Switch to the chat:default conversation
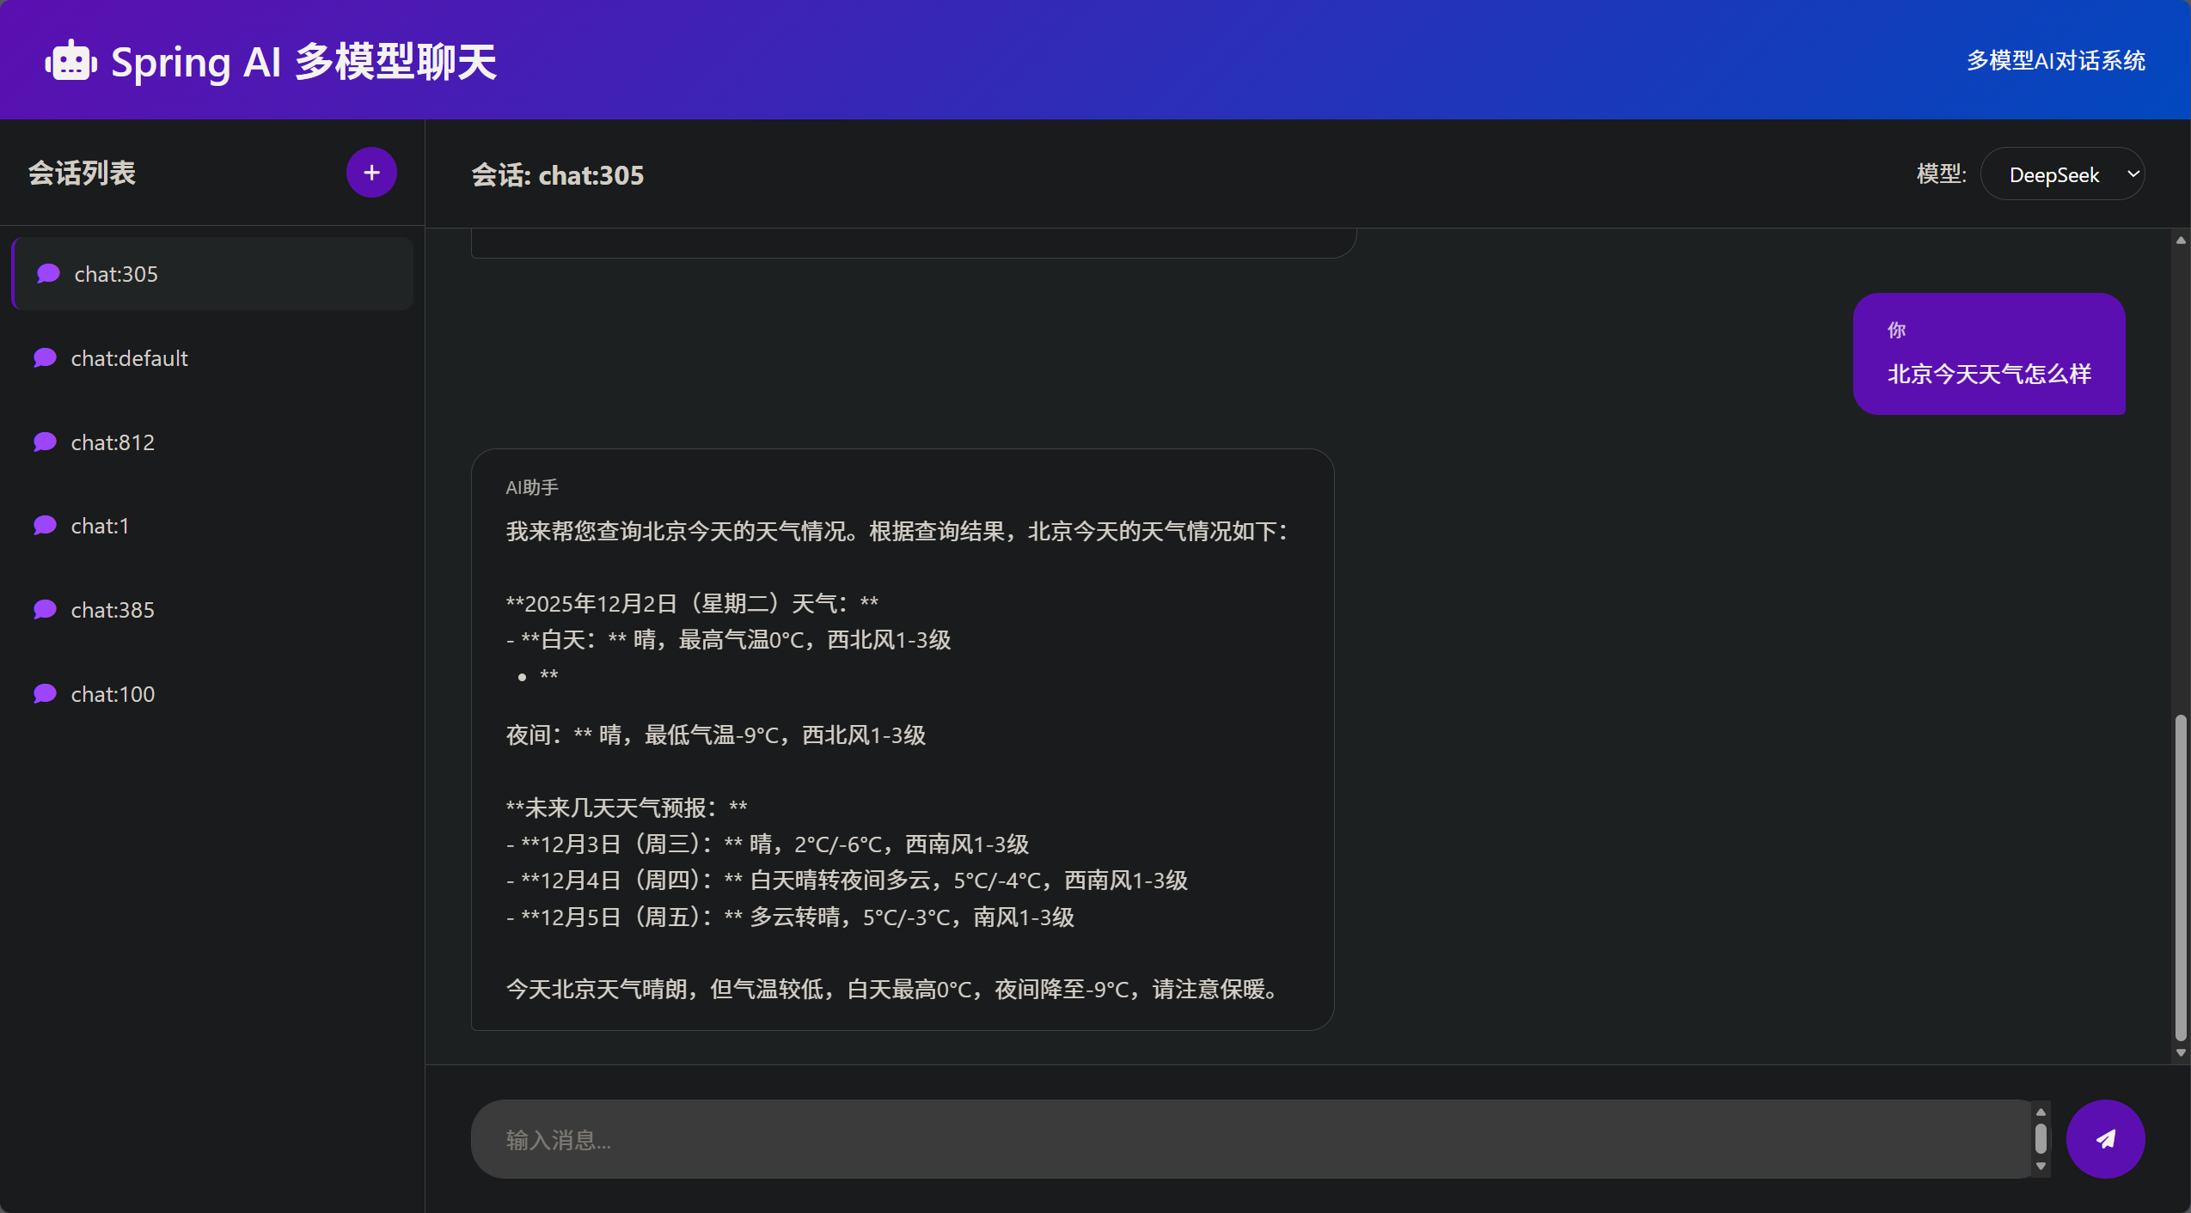 click(x=129, y=357)
